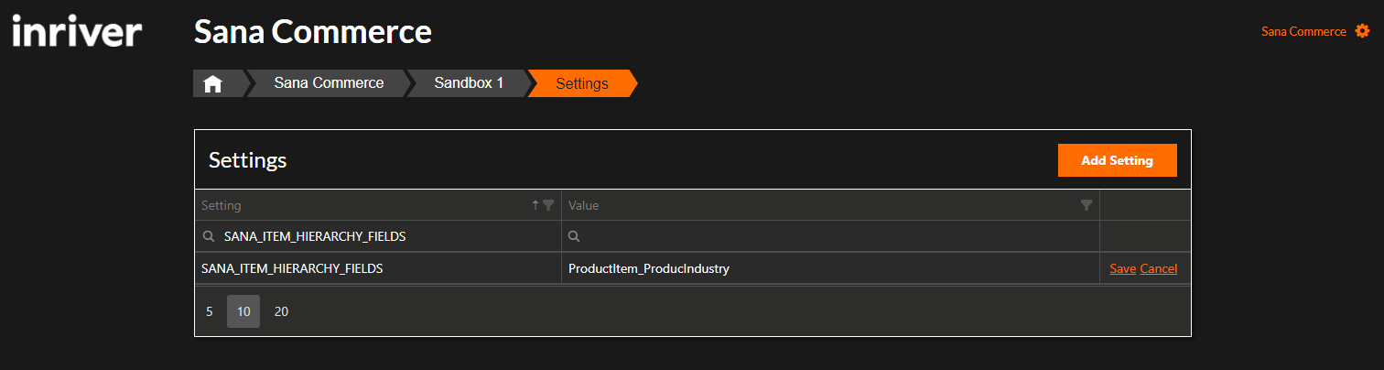Click the Setting search input field
This screenshot has width=1384, height=370.
coord(384,236)
